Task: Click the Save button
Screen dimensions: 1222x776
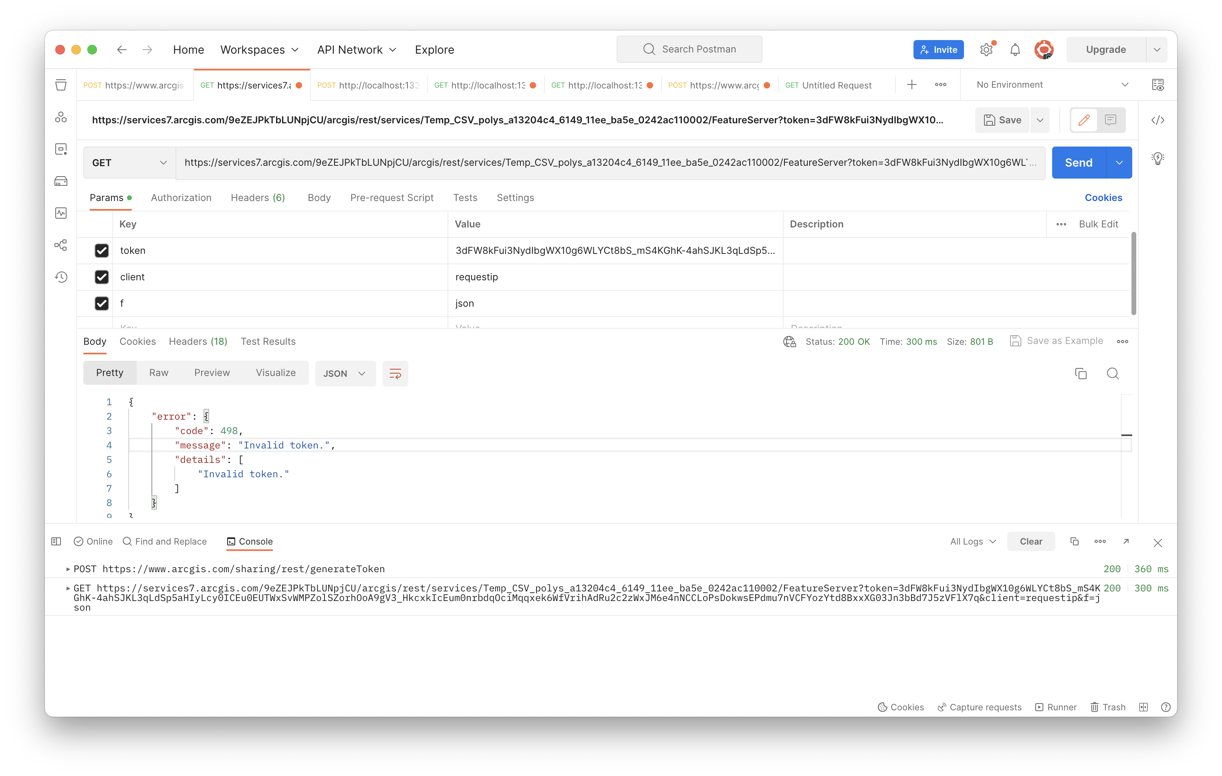Action: pos(1002,120)
